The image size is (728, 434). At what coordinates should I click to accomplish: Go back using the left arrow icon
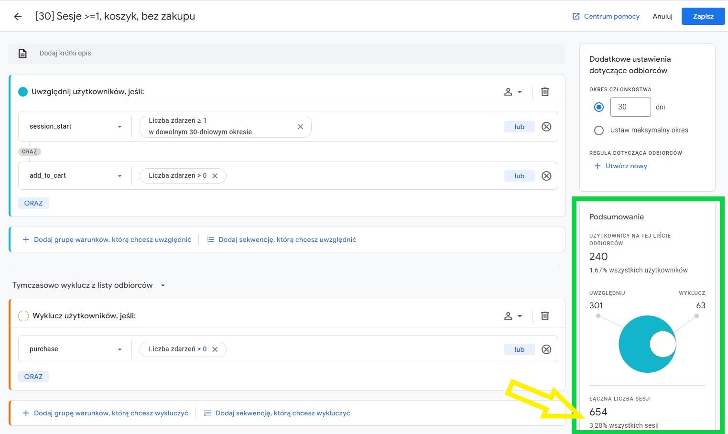pyautogui.click(x=18, y=17)
